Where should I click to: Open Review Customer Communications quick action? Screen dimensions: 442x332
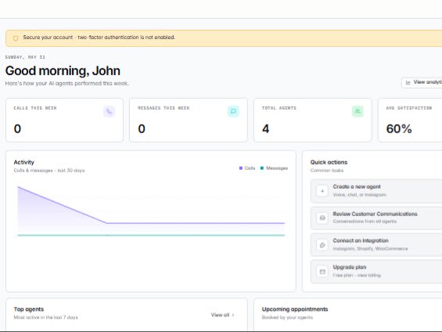(376, 218)
